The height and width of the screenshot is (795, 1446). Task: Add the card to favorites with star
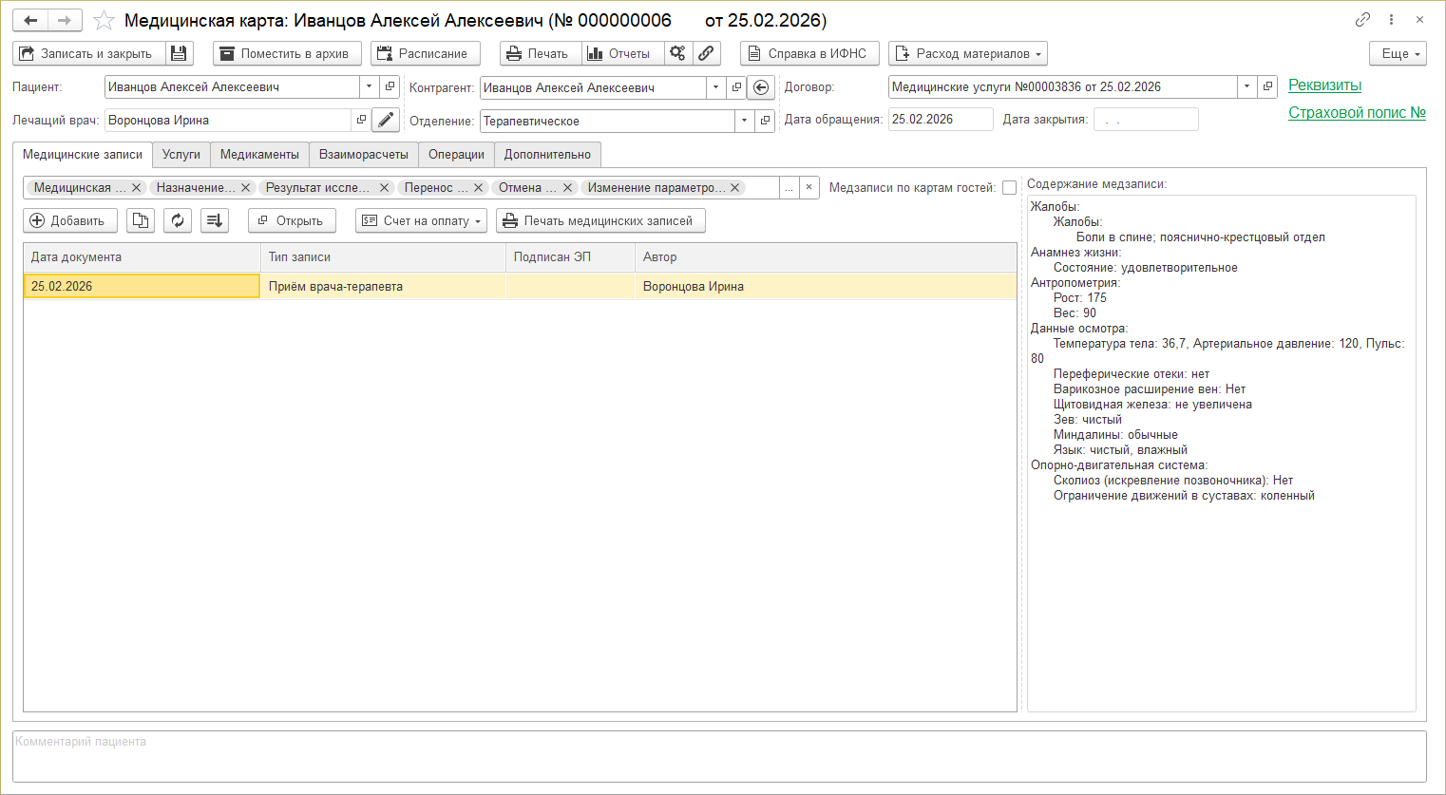pos(105,20)
